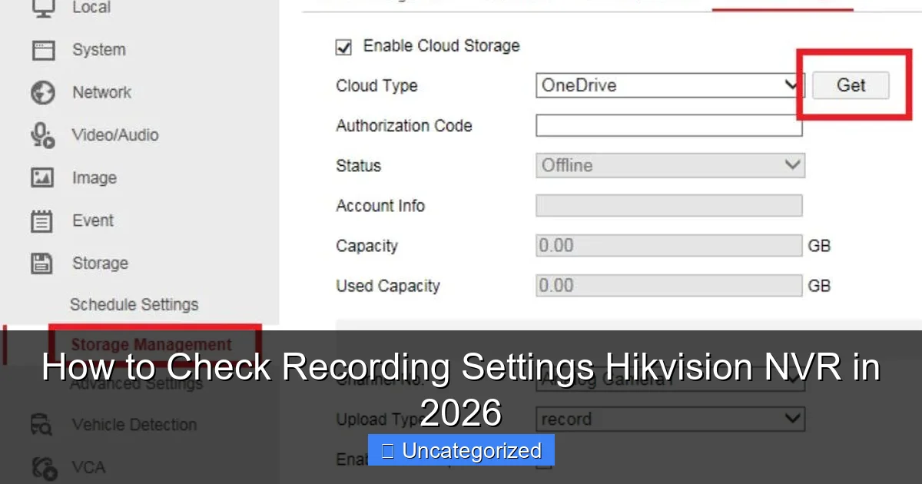
Task: Click inside the Authorization Code field
Action: [668, 125]
